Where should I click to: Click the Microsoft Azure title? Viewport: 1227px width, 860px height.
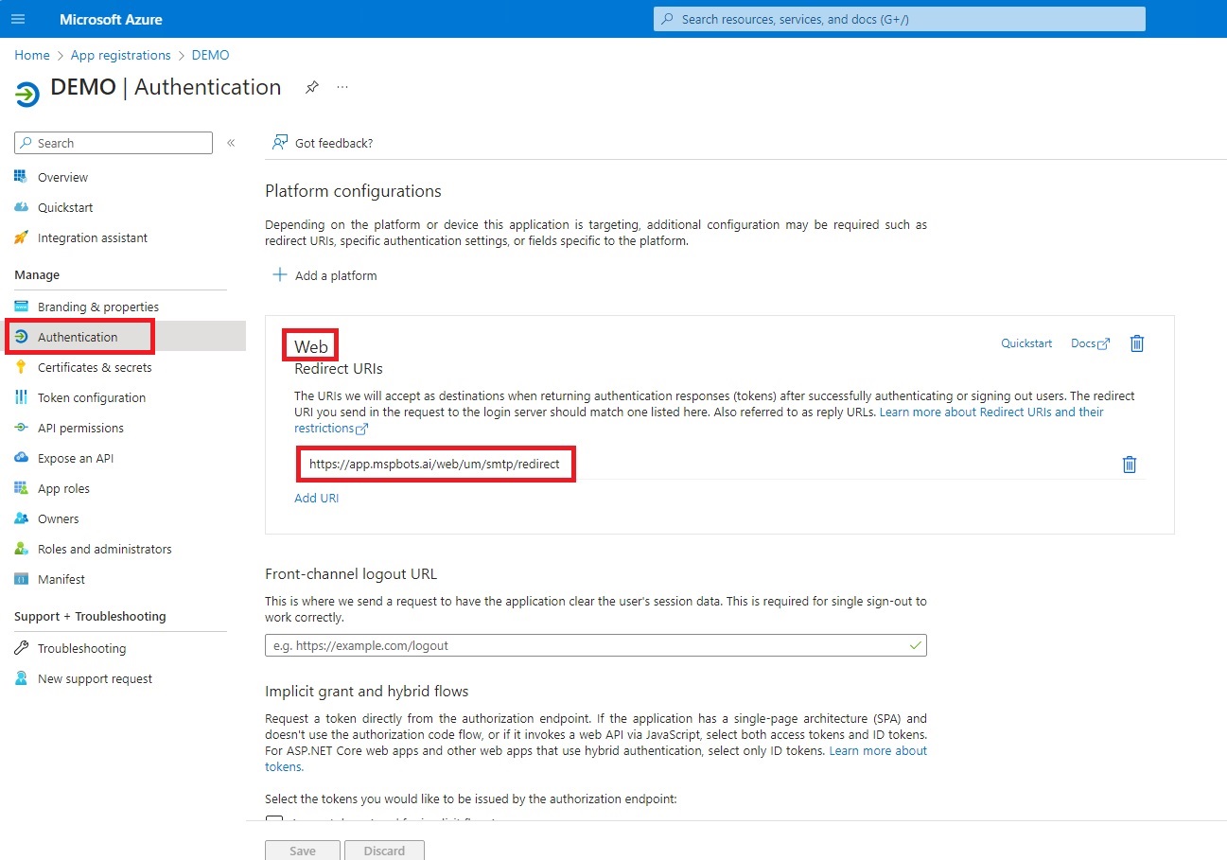[x=111, y=19]
